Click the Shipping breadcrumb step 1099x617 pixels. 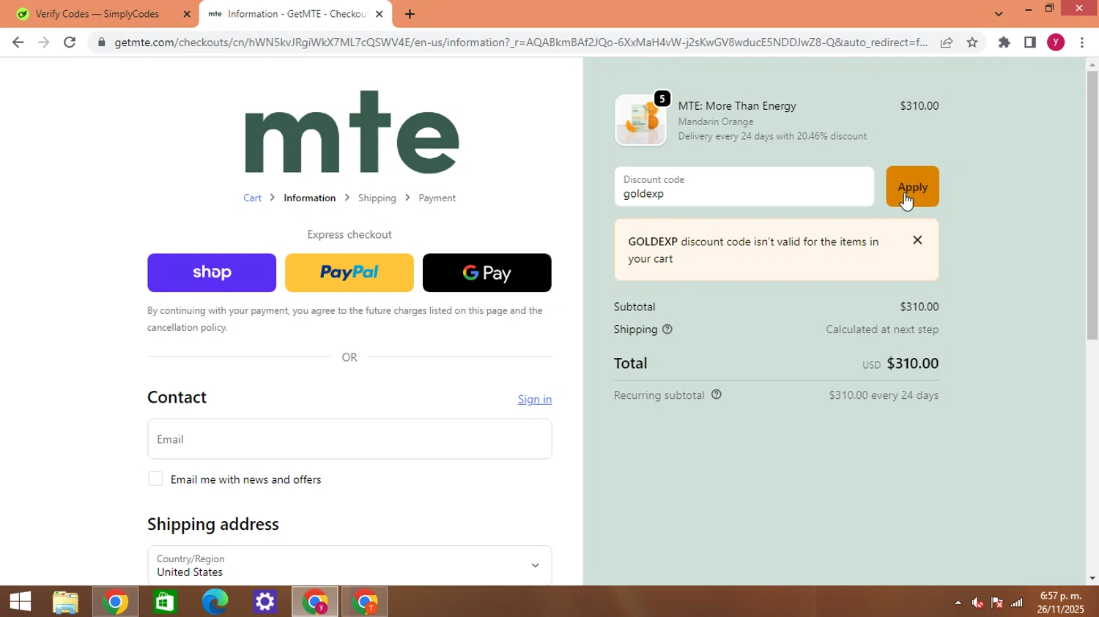(377, 198)
